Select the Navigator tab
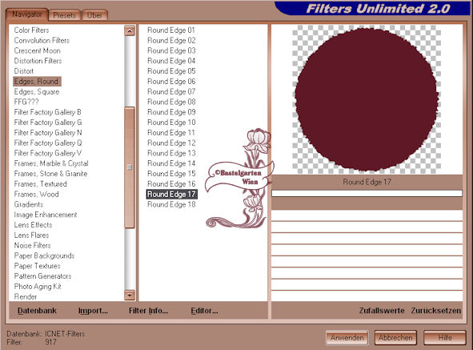The image size is (473, 350). click(x=27, y=14)
